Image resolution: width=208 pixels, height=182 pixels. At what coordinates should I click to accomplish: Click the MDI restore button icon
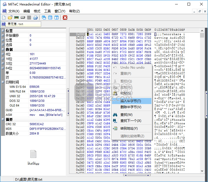(200, 12)
